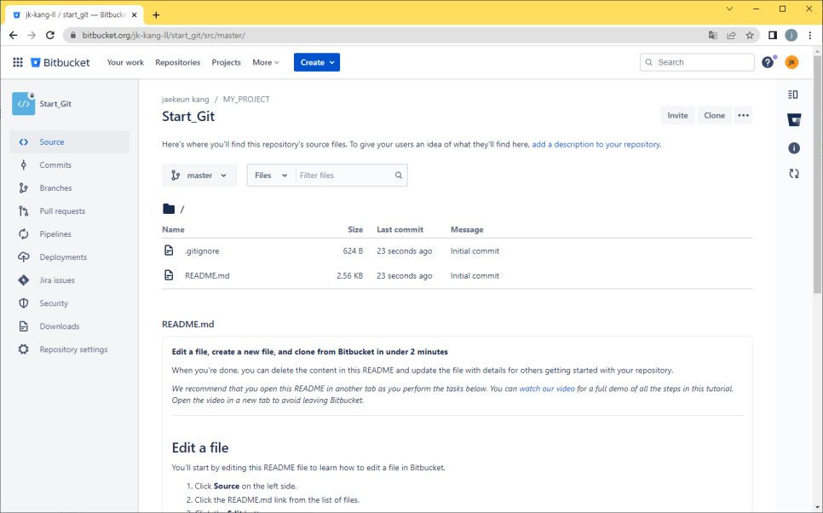823x513 pixels.
Task: Go back in browser history
Action: [x=13, y=35]
